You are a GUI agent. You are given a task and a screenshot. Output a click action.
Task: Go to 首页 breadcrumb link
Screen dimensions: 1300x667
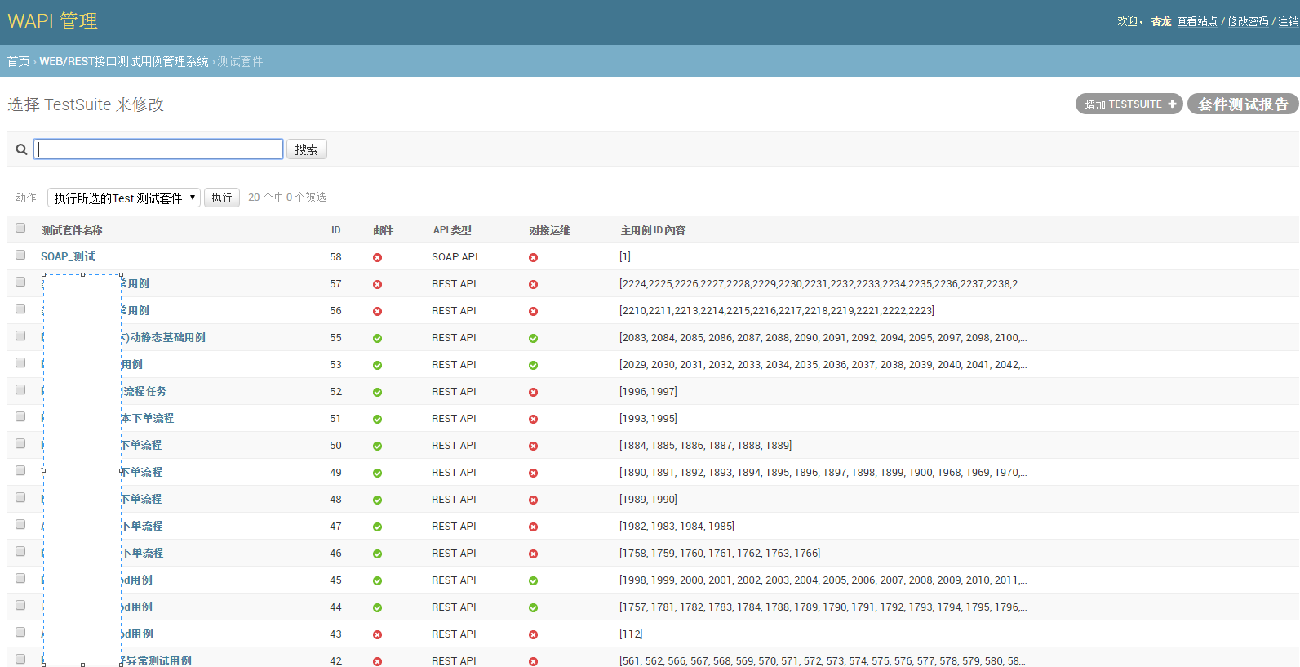coord(18,61)
